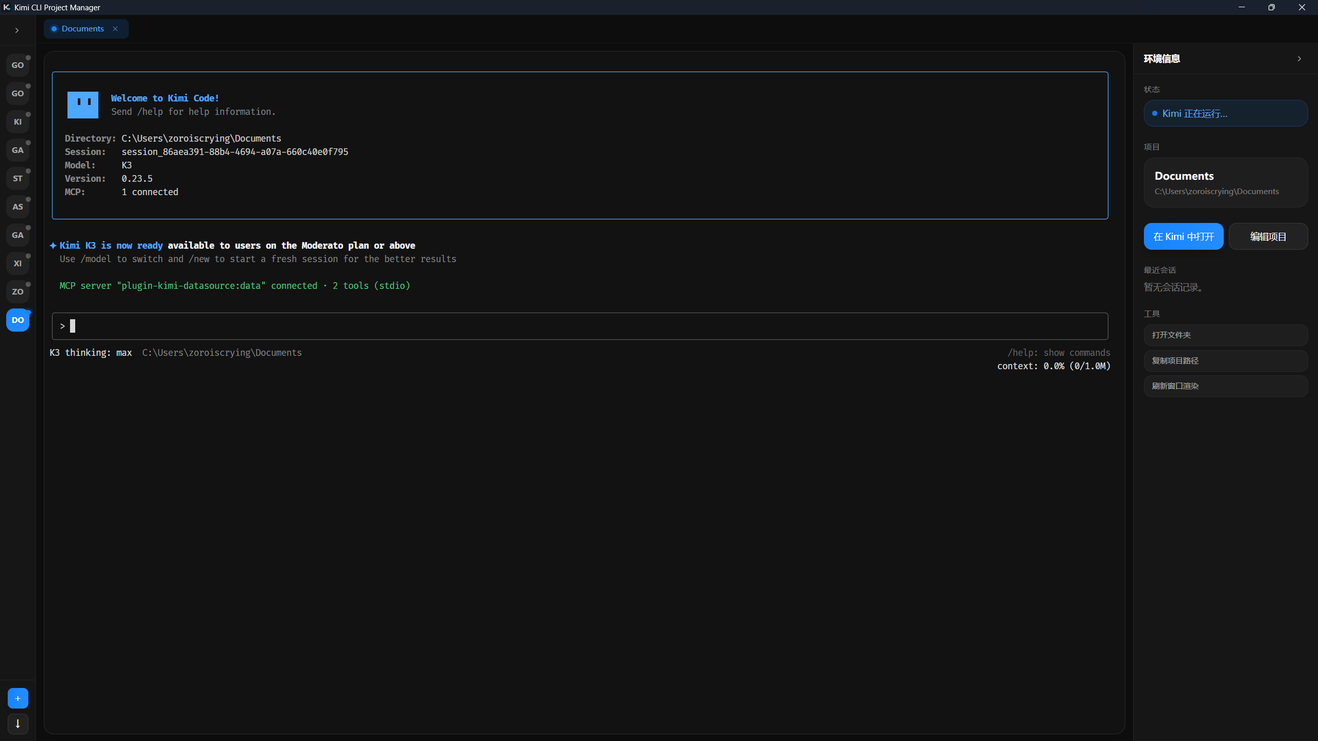Close the Documents tab
Image resolution: width=1318 pixels, height=741 pixels.
click(x=115, y=29)
